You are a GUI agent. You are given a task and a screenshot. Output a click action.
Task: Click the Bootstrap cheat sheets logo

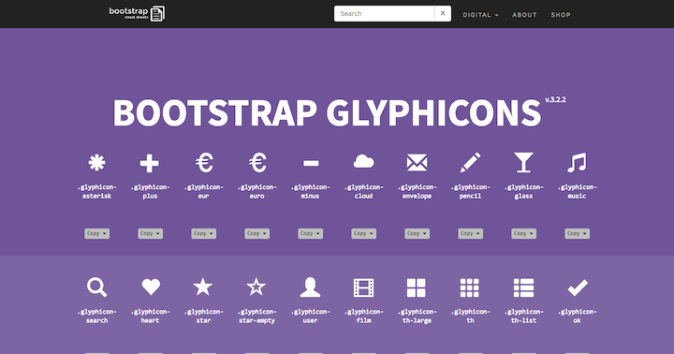tap(137, 13)
